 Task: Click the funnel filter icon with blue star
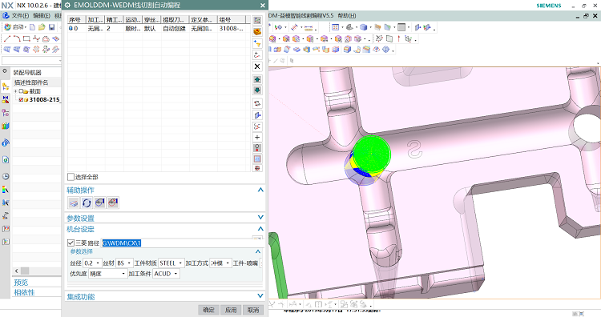pyautogui.click(x=257, y=43)
